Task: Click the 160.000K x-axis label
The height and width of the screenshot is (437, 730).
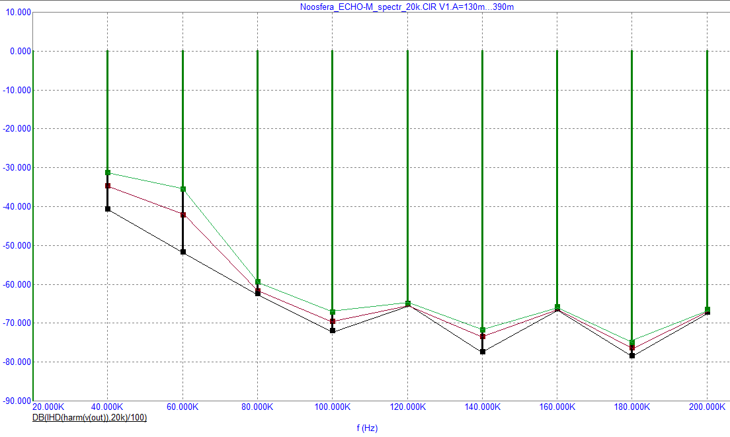Action: 557,407
